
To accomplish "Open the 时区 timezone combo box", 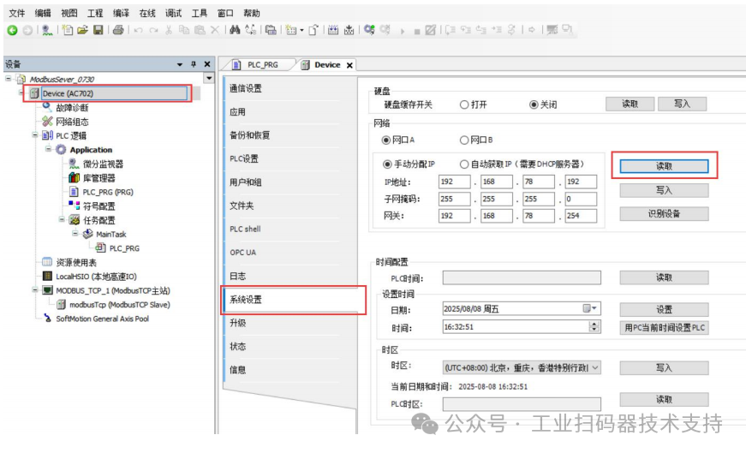I will [x=522, y=368].
